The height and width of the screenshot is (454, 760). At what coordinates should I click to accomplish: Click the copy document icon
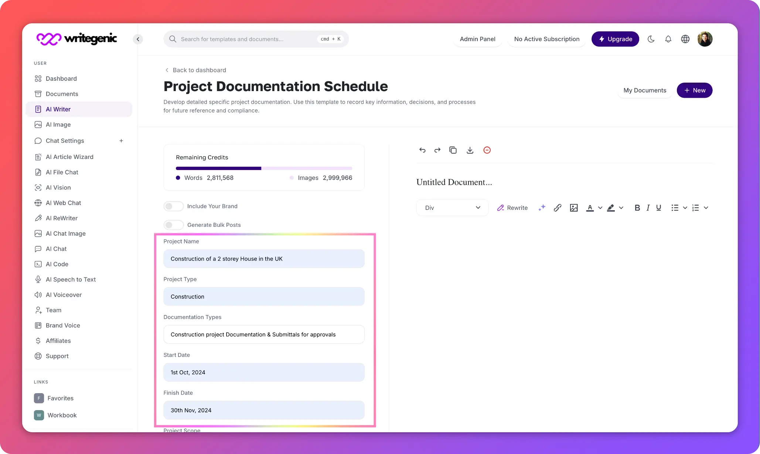click(453, 150)
